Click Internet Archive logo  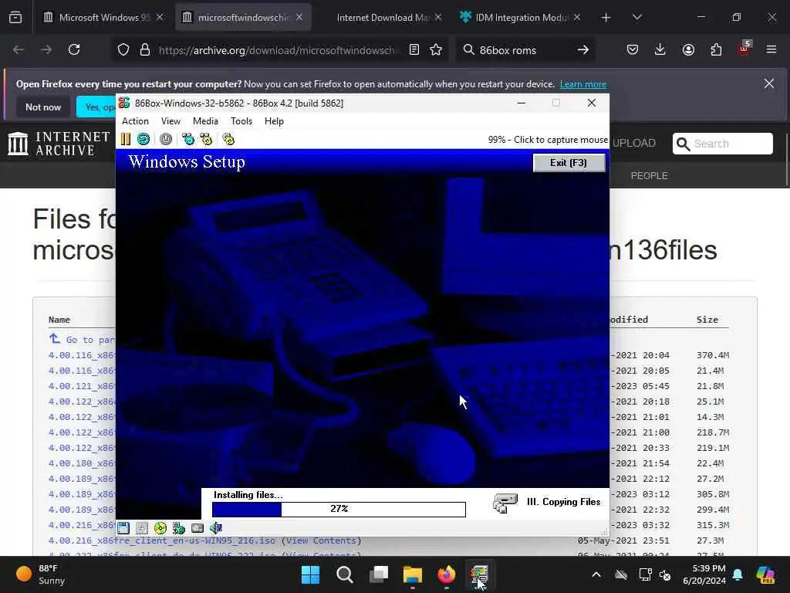coord(59,144)
